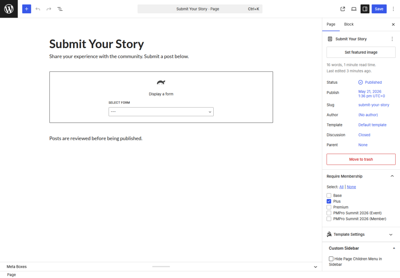Viewport: 400px width, 278px height.
Task: Click the paragraph starting Share your experience
Action: (119, 56)
